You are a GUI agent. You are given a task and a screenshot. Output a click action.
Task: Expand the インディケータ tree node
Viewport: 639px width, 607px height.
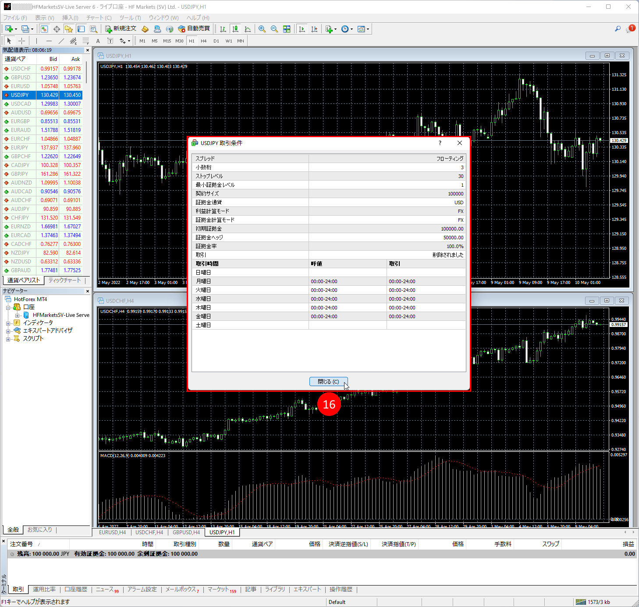8,323
